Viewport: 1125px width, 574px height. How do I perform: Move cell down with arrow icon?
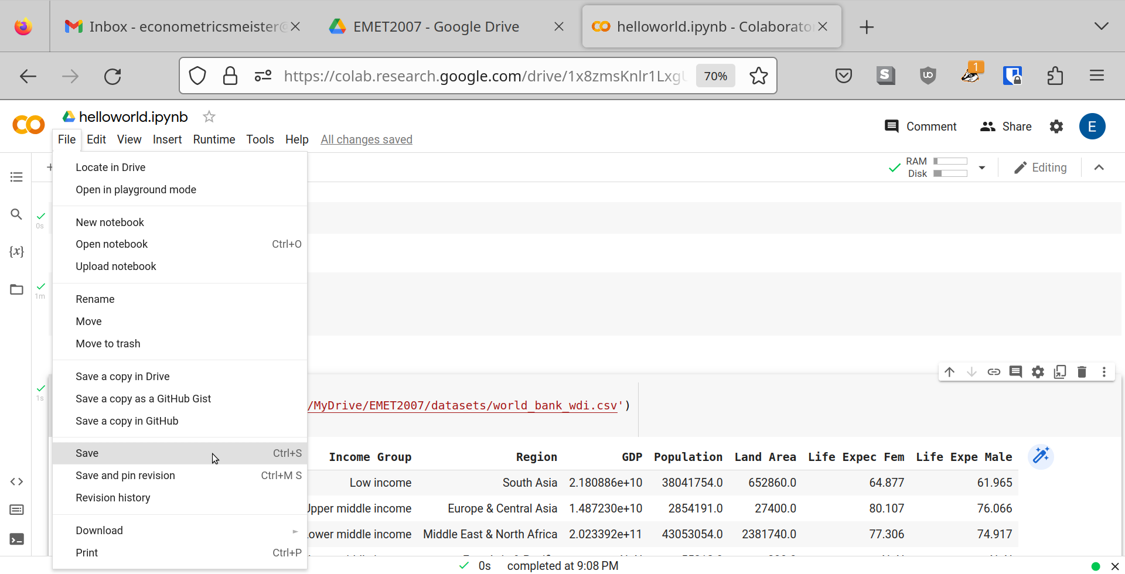click(x=971, y=372)
